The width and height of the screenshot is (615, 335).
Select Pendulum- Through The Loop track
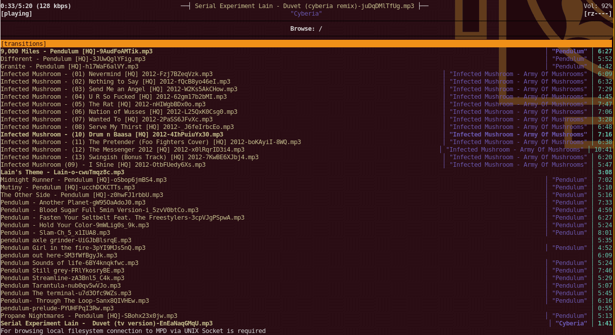pos(306,301)
